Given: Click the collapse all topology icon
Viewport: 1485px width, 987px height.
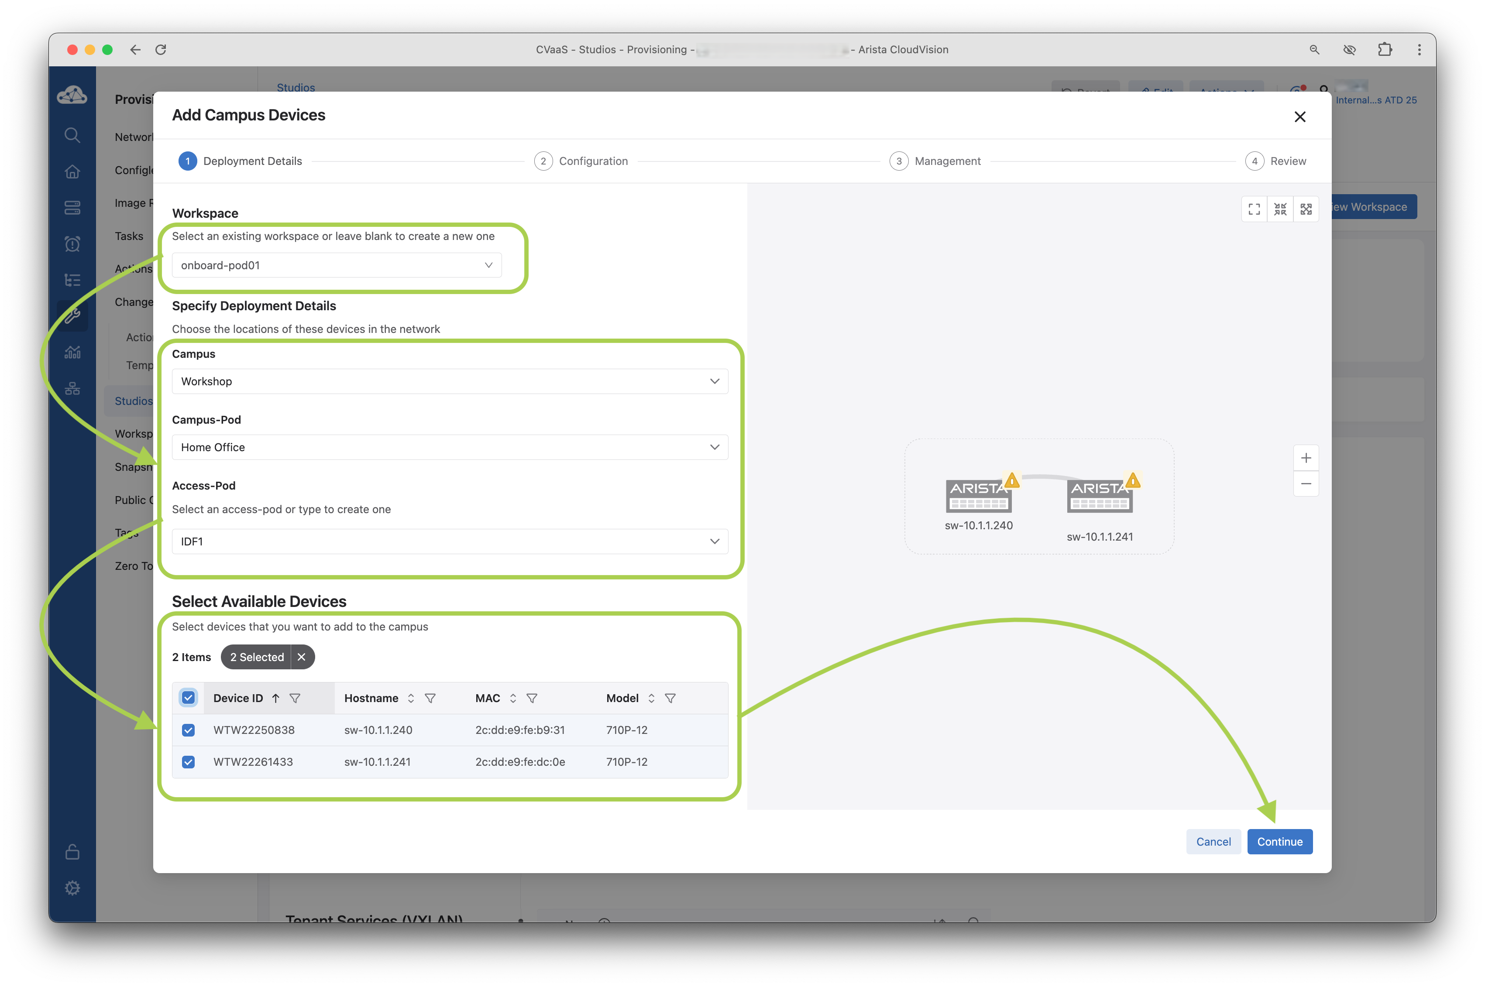Looking at the screenshot, I should pos(1280,209).
